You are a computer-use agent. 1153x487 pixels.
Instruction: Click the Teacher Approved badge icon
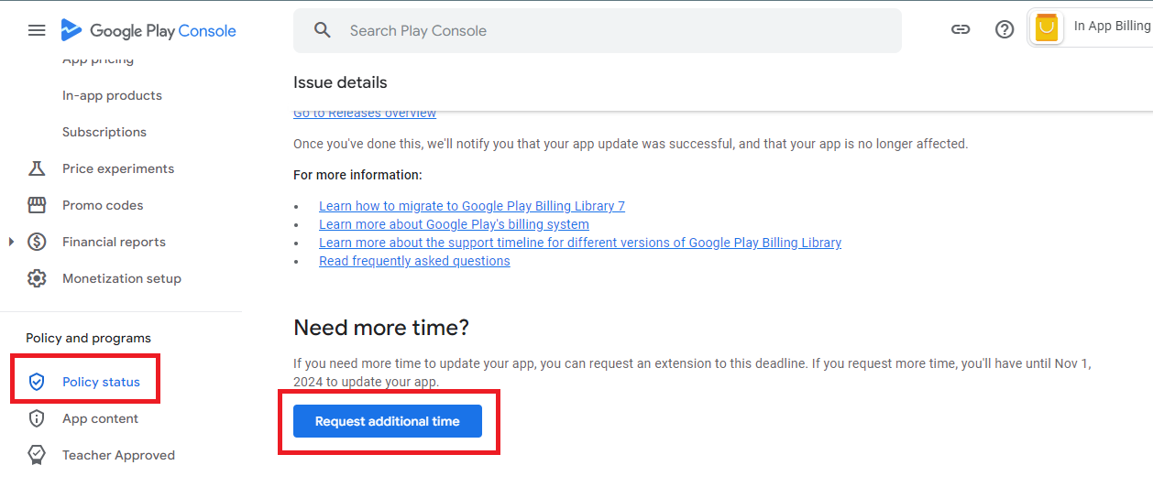click(37, 455)
